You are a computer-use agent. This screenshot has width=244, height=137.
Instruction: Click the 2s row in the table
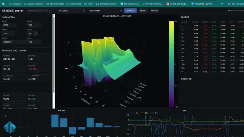point(212,30)
